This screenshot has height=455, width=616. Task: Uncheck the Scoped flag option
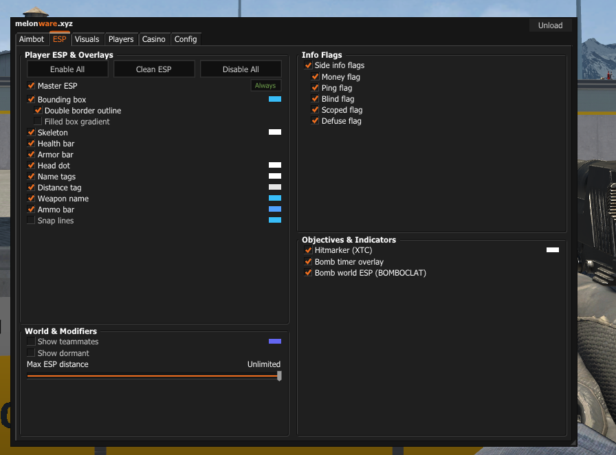(x=315, y=109)
